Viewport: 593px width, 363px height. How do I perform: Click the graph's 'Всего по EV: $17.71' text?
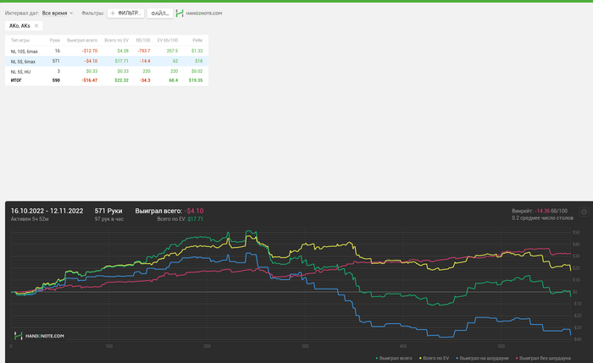pos(180,219)
